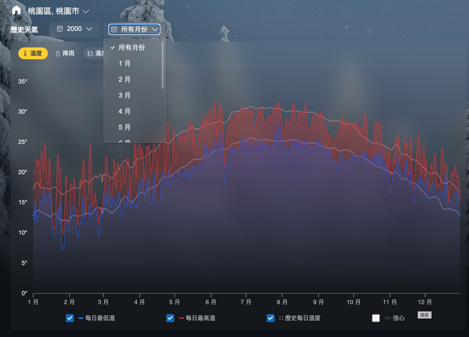This screenshot has width=469, height=337.
Task: Go to the home icon
Action: click(16, 10)
